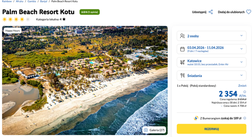Click the Zmień room link
The image size is (252, 137).
(242, 86)
